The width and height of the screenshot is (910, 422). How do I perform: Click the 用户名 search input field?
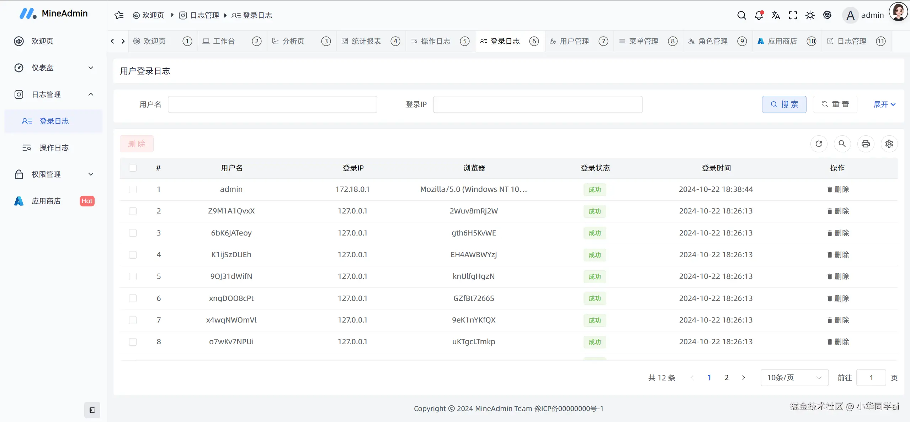tap(272, 104)
